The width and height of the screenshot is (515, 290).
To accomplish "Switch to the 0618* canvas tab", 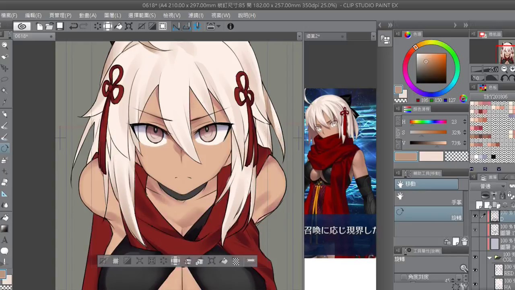I will tap(34, 36).
